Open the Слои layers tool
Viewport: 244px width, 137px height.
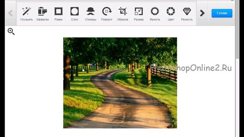click(75, 14)
